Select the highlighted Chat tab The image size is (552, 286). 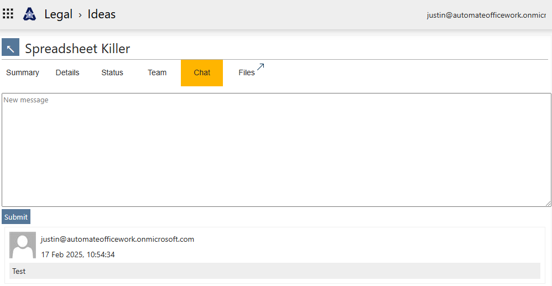(x=202, y=73)
